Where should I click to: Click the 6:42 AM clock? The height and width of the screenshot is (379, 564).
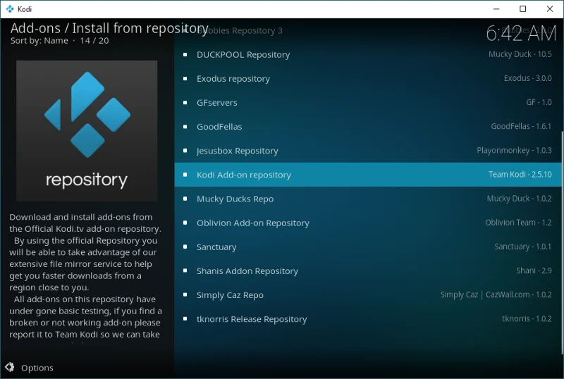click(x=521, y=34)
